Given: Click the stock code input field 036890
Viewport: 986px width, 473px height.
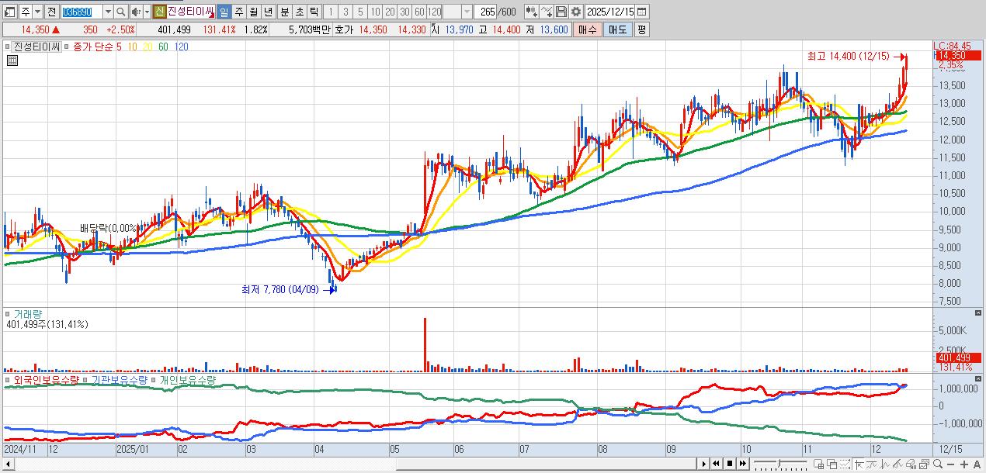Looking at the screenshot, I should [x=82, y=12].
